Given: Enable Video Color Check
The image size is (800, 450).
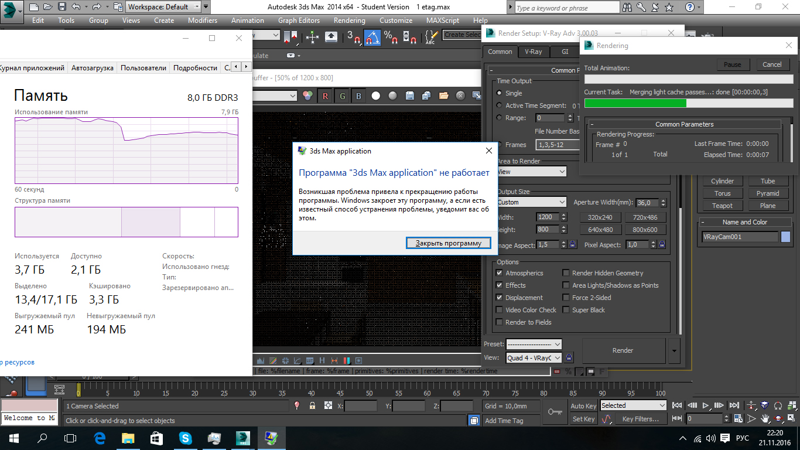Looking at the screenshot, I should (500, 310).
